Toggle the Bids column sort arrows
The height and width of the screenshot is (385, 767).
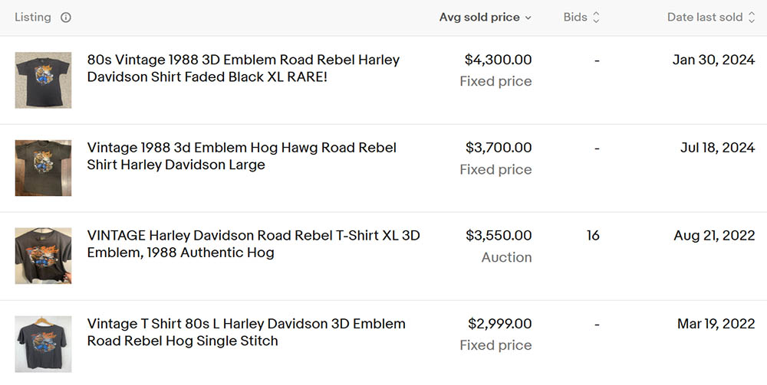click(596, 18)
